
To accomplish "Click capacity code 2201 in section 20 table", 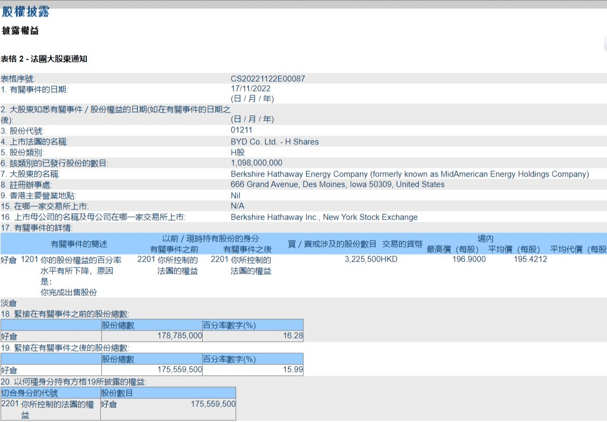I will (10, 404).
